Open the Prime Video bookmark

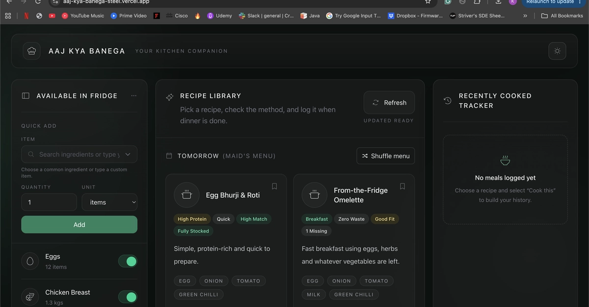pos(129,16)
